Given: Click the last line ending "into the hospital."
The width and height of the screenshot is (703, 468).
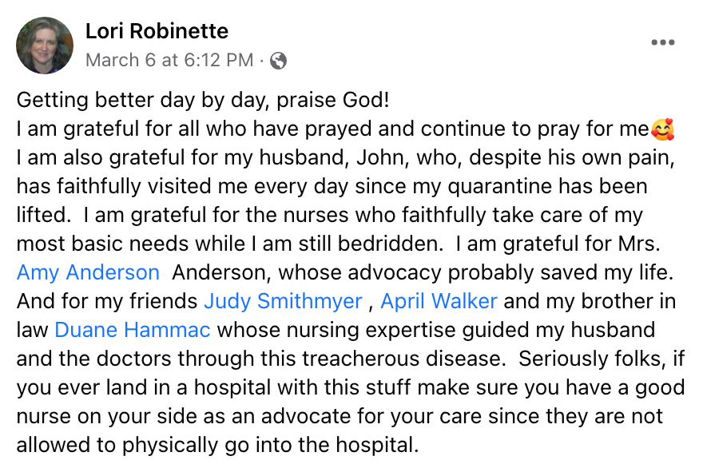Looking at the screenshot, I should (x=217, y=445).
